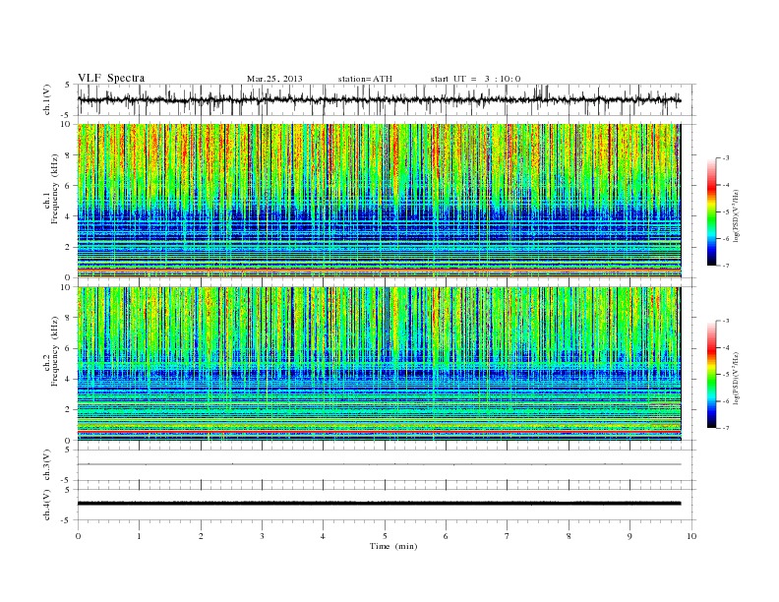Click the time axis tick label "7"
This screenshot has height=602, width=779.
(508, 536)
